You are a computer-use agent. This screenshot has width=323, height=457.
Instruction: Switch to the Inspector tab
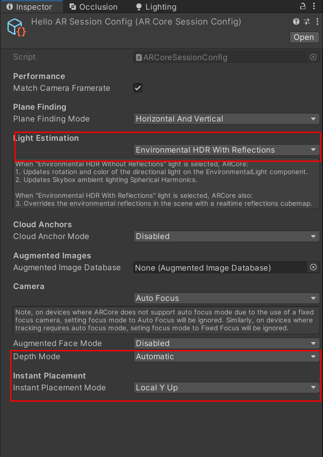click(32, 7)
